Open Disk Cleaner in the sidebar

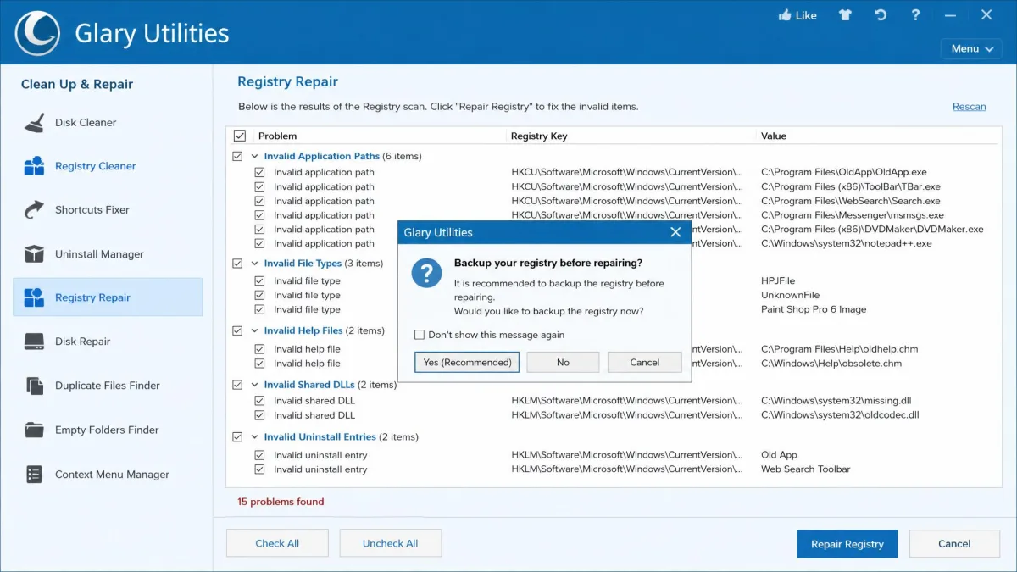point(86,123)
